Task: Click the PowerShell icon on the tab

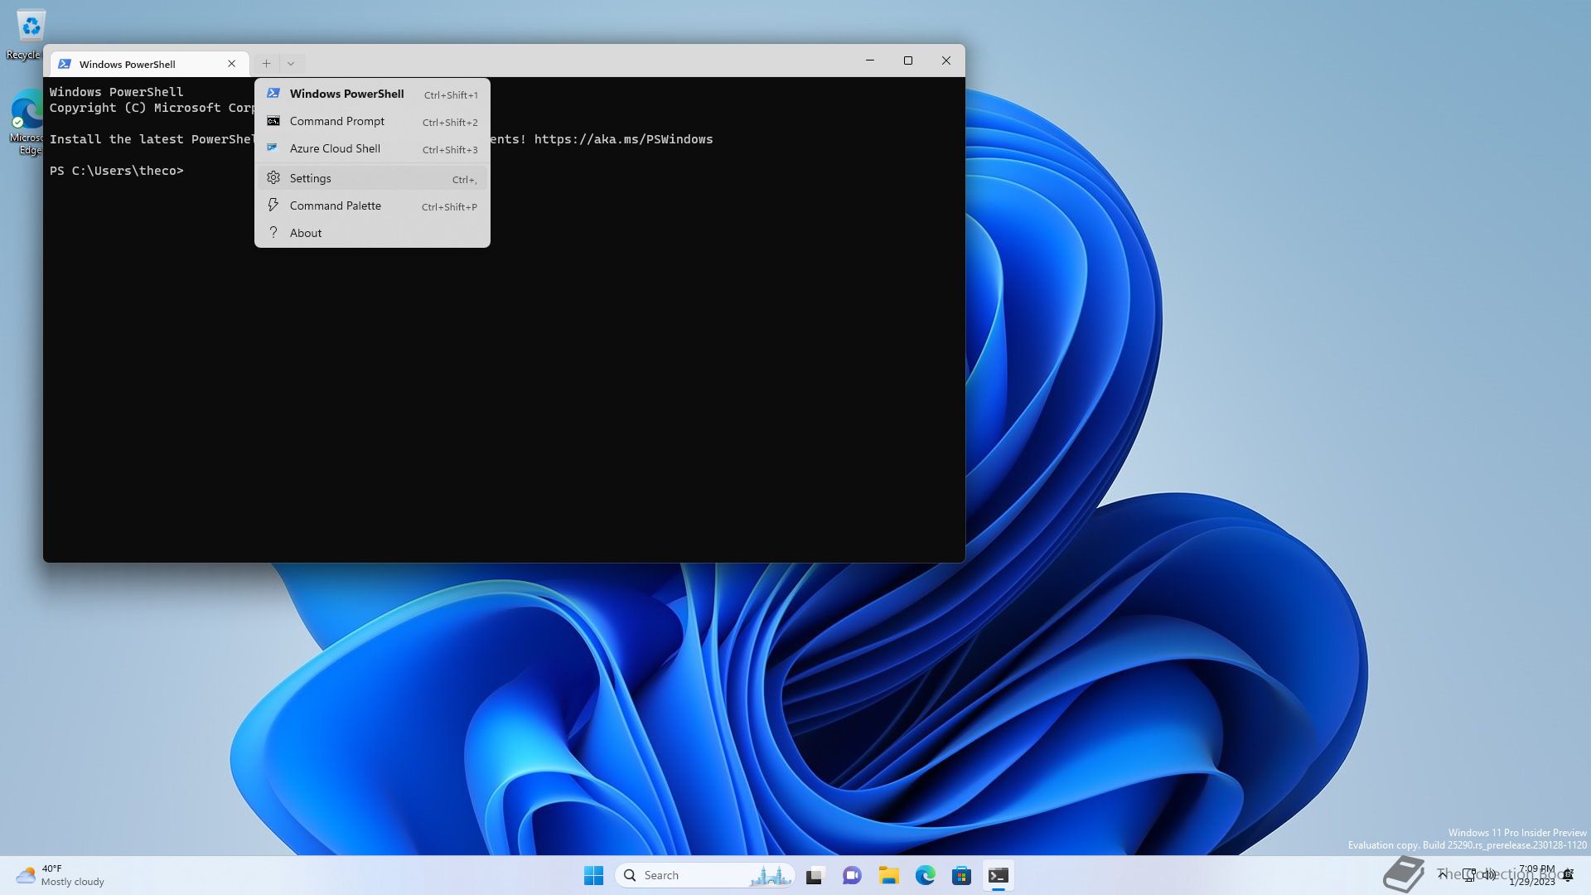Action: pyautogui.click(x=65, y=64)
